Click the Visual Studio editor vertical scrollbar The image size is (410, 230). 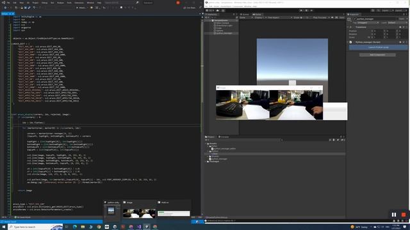[x=202, y=115]
